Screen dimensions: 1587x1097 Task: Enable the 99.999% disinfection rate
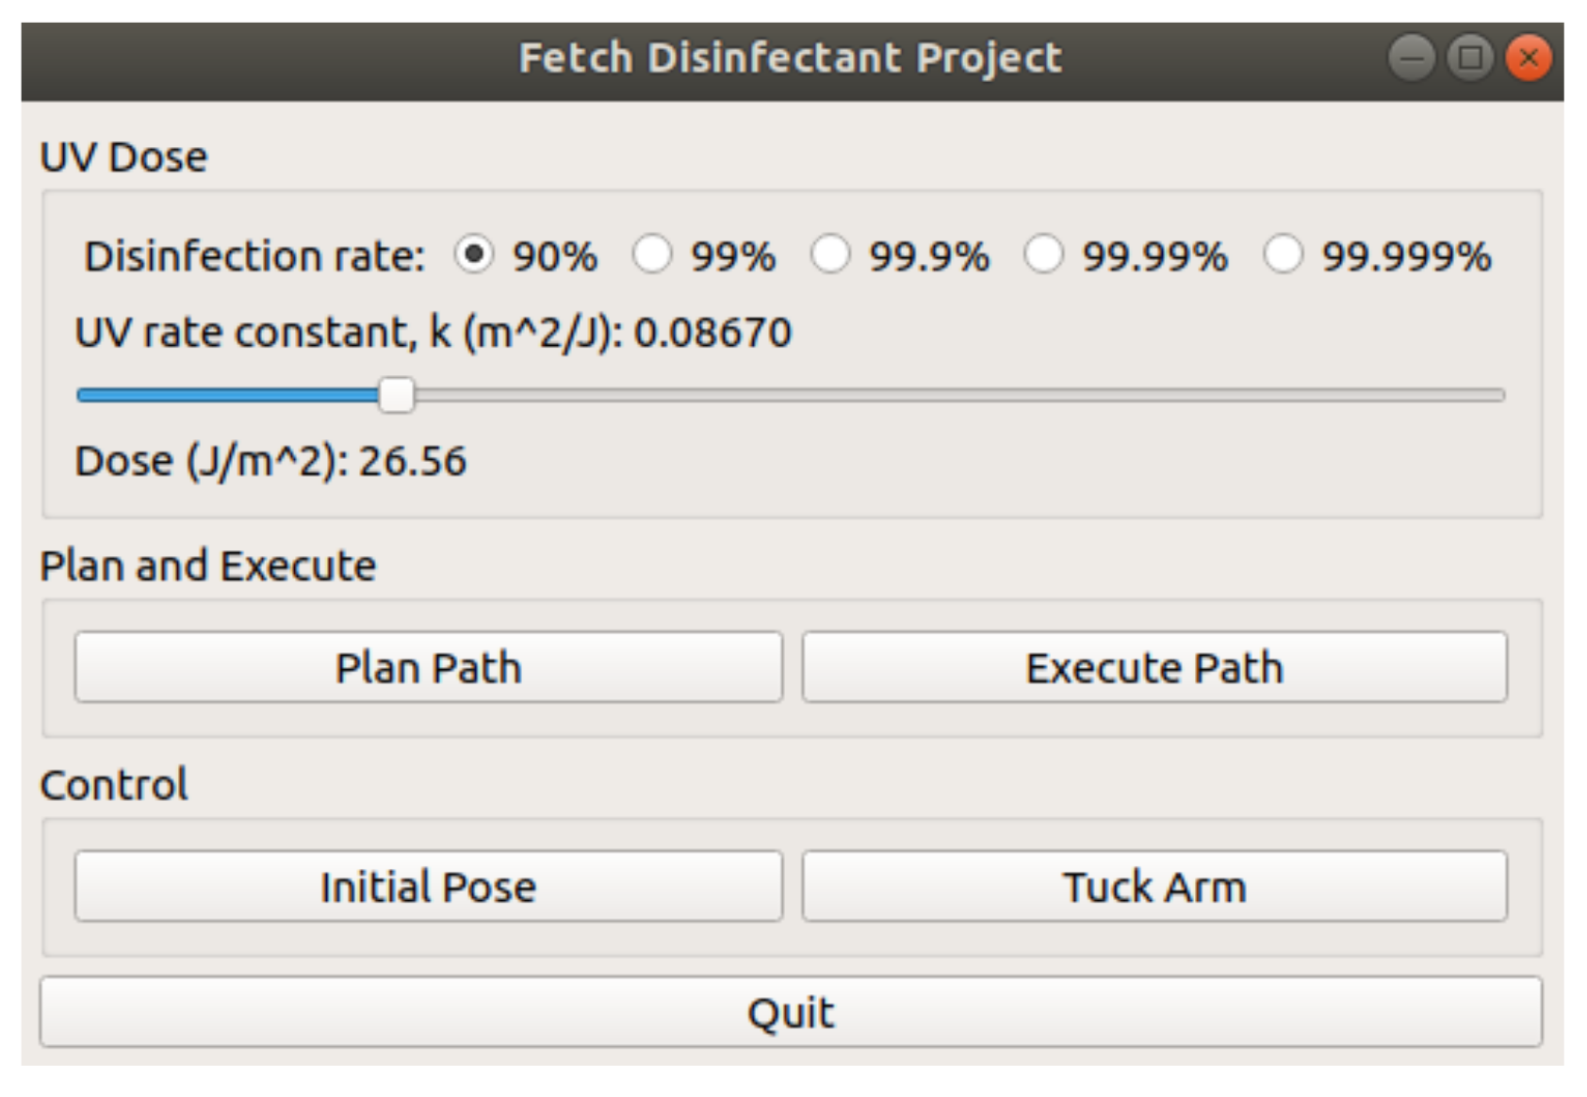pos(1283,254)
